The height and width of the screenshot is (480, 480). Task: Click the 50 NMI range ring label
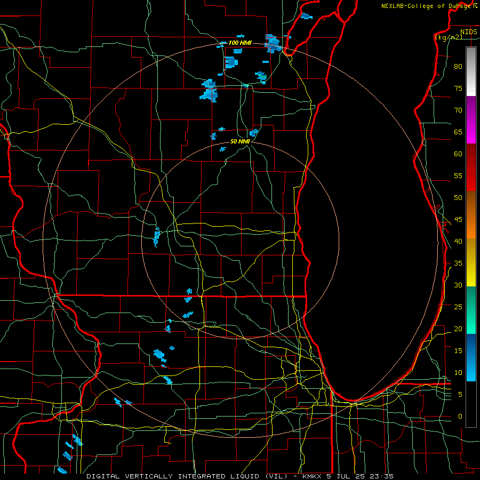[240, 141]
